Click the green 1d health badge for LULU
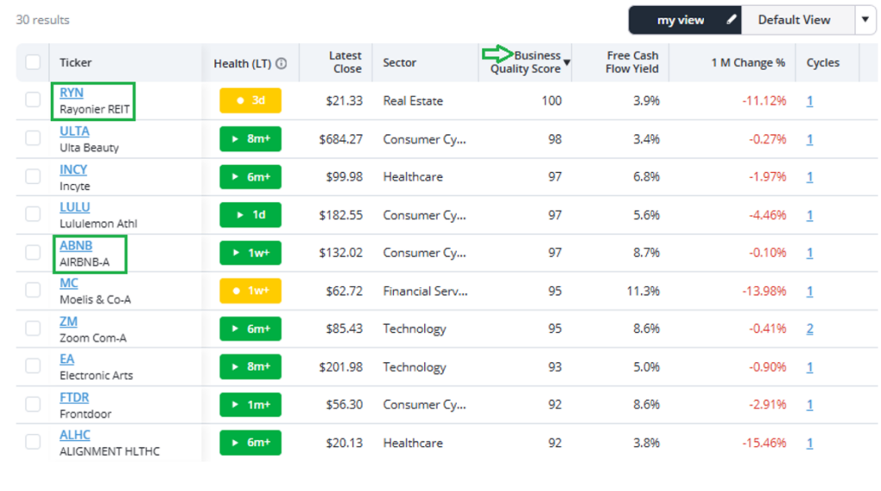Viewport: 881px width, 491px height. pos(250,215)
